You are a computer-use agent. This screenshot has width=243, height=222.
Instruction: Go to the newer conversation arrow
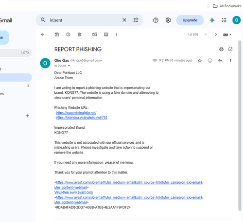point(206,34)
